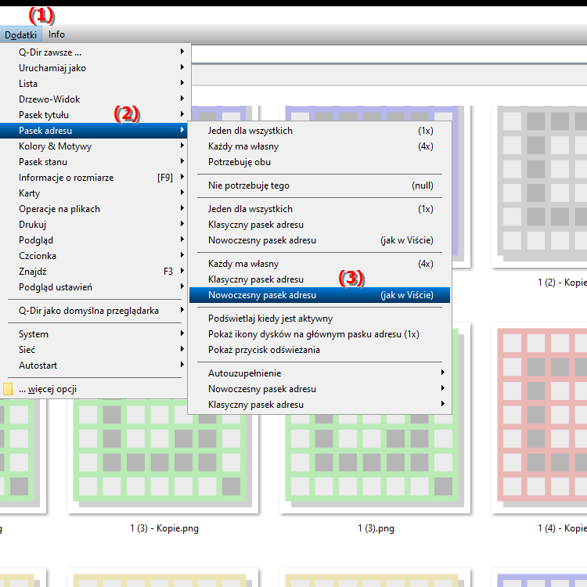Open the Znajdź F3 submenu

(x=95, y=272)
